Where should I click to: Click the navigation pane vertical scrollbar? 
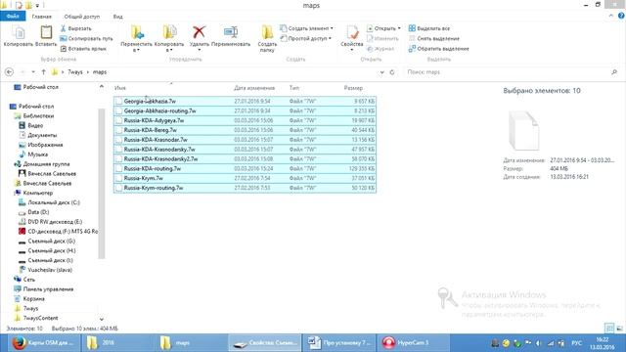pos(102,184)
